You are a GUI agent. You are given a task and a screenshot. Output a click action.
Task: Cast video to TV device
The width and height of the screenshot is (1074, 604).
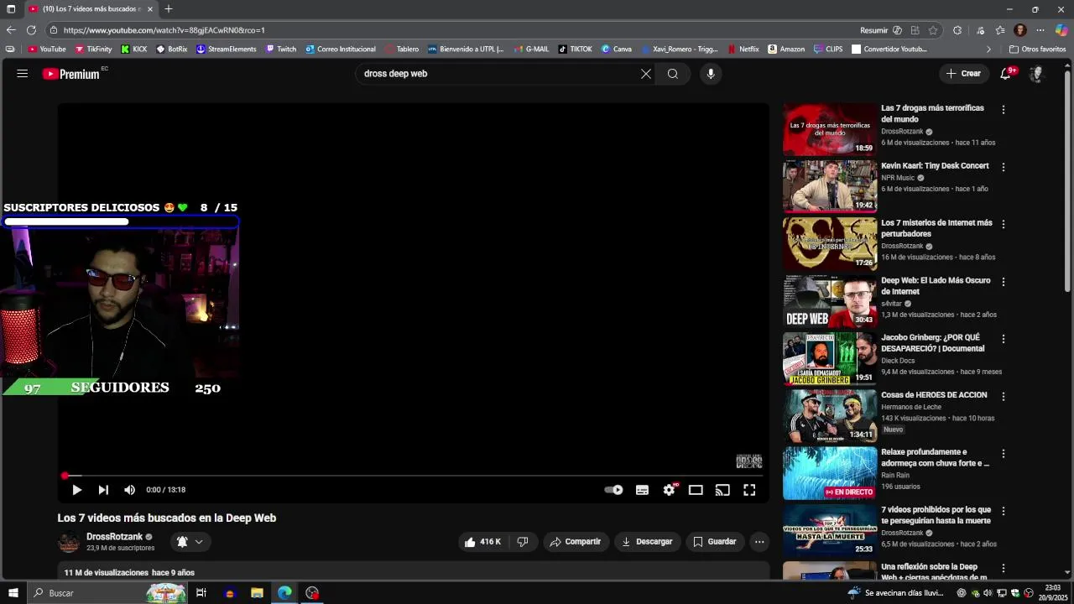722,490
